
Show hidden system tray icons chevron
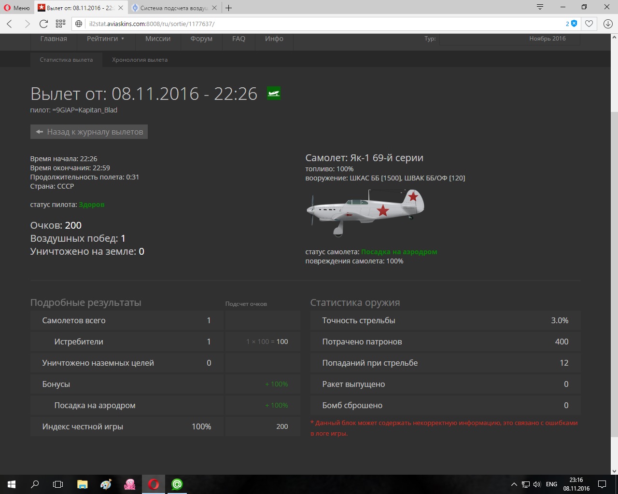pos(514,484)
